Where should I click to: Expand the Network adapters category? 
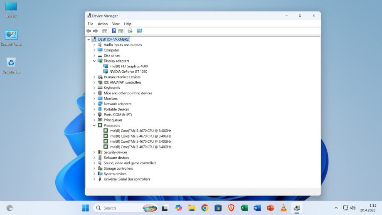click(94, 104)
